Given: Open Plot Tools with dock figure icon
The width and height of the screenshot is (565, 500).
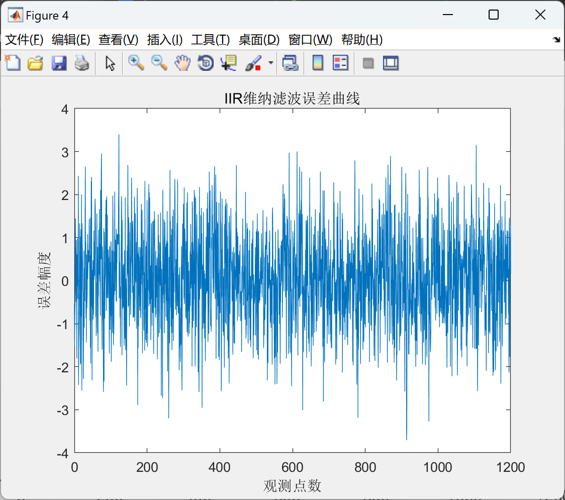Looking at the screenshot, I should click(x=391, y=63).
